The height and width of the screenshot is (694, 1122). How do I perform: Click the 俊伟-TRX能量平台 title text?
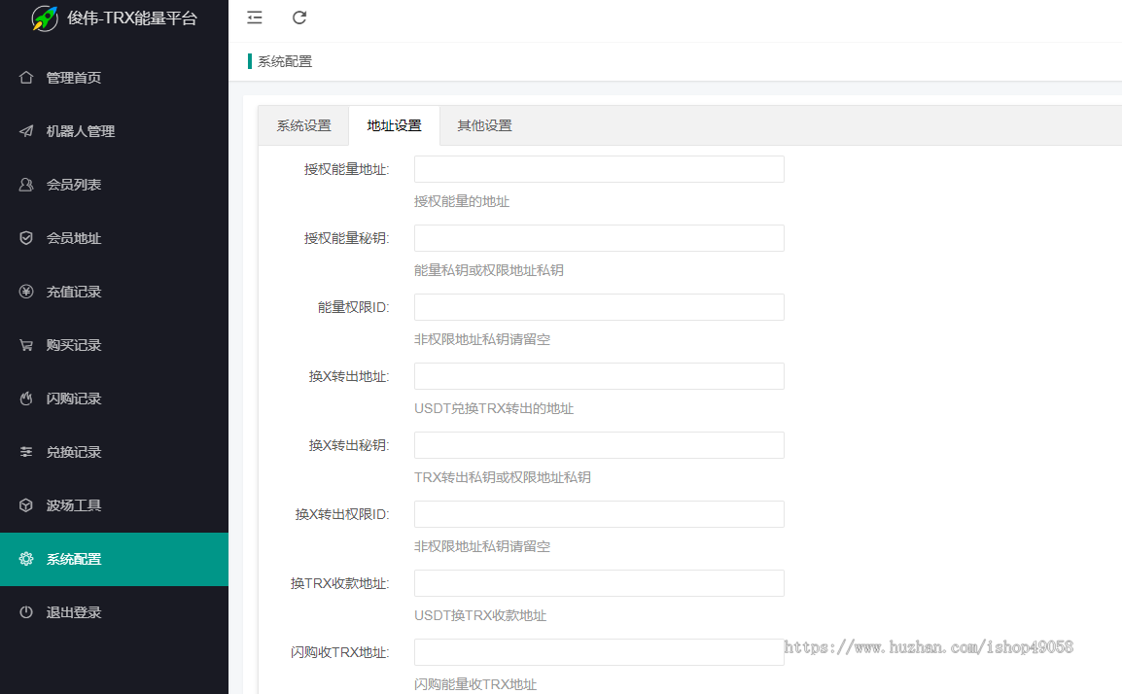(132, 17)
